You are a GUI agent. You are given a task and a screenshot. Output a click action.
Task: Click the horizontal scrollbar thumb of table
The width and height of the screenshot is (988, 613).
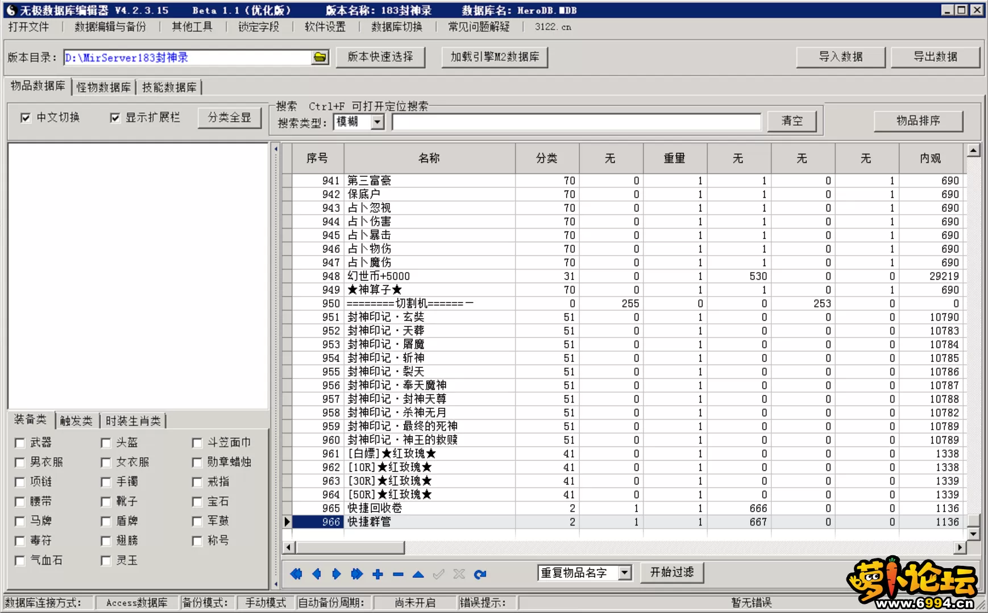(350, 548)
